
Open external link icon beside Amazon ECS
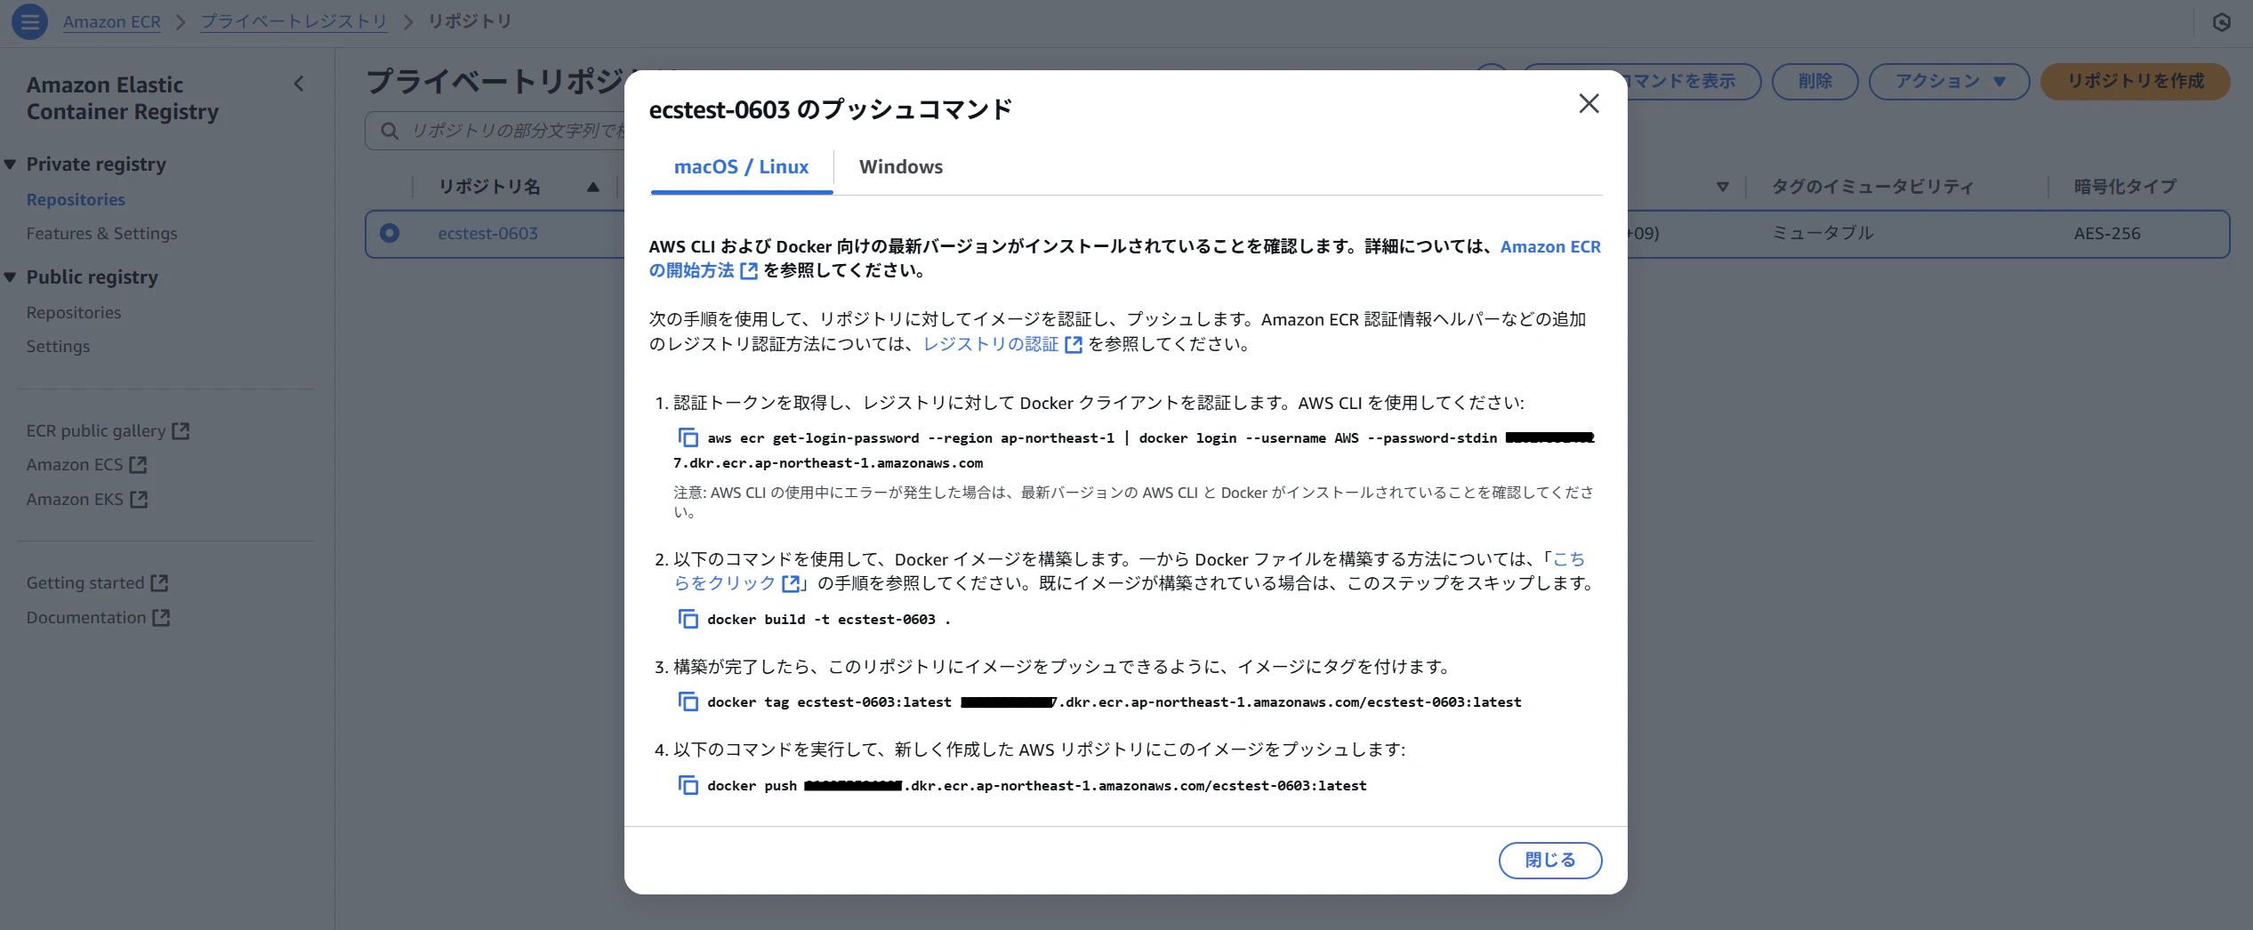pyautogui.click(x=138, y=465)
